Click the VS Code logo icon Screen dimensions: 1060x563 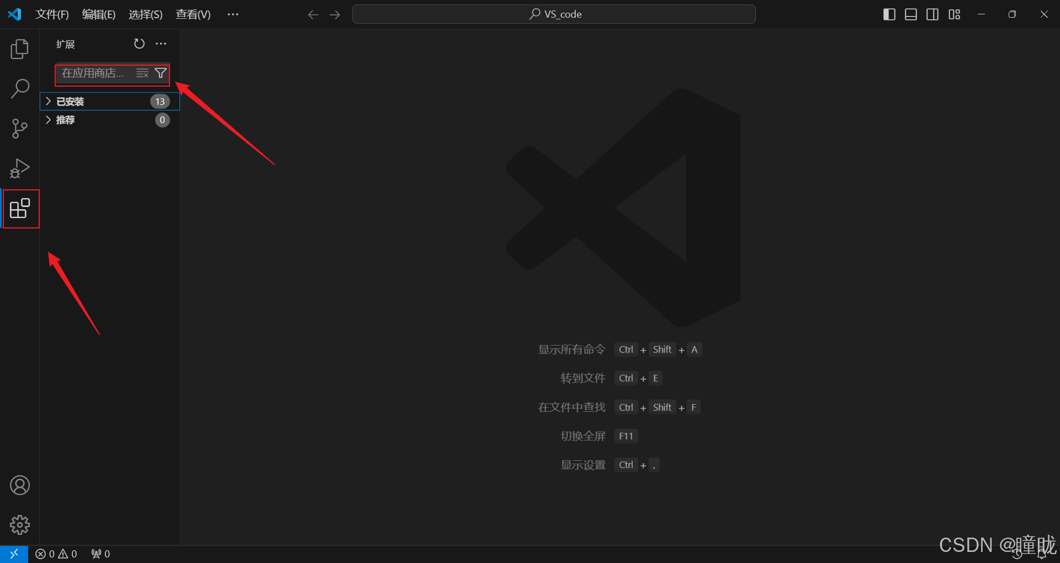coord(15,14)
